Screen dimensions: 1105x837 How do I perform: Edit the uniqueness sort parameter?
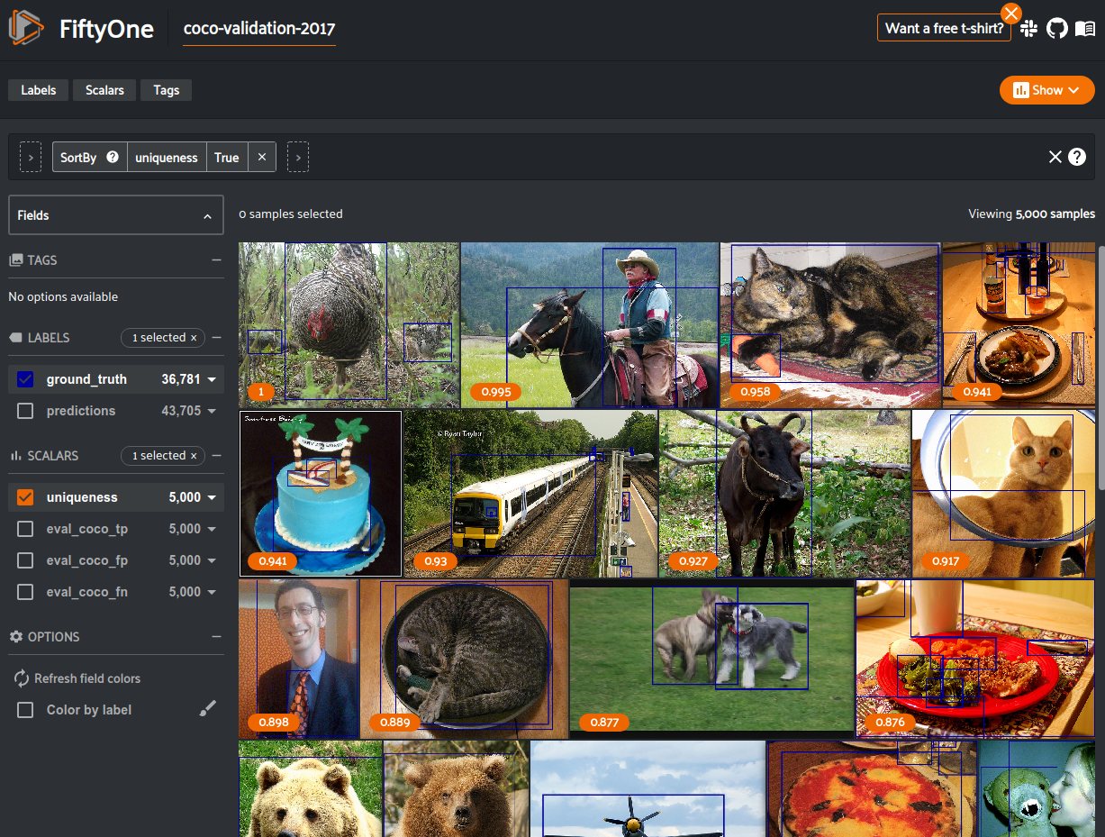[167, 157]
